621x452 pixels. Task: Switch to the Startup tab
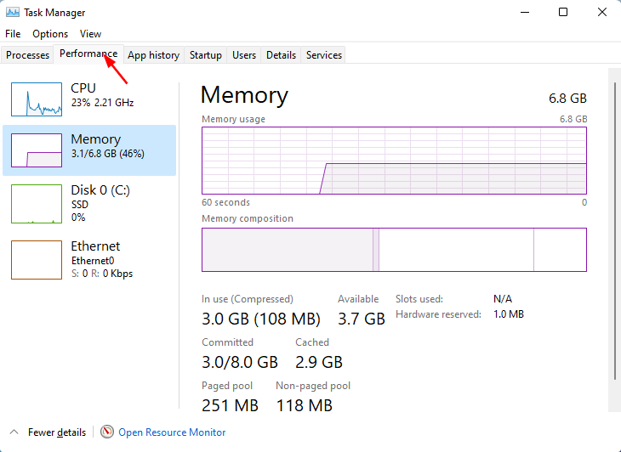[206, 55]
